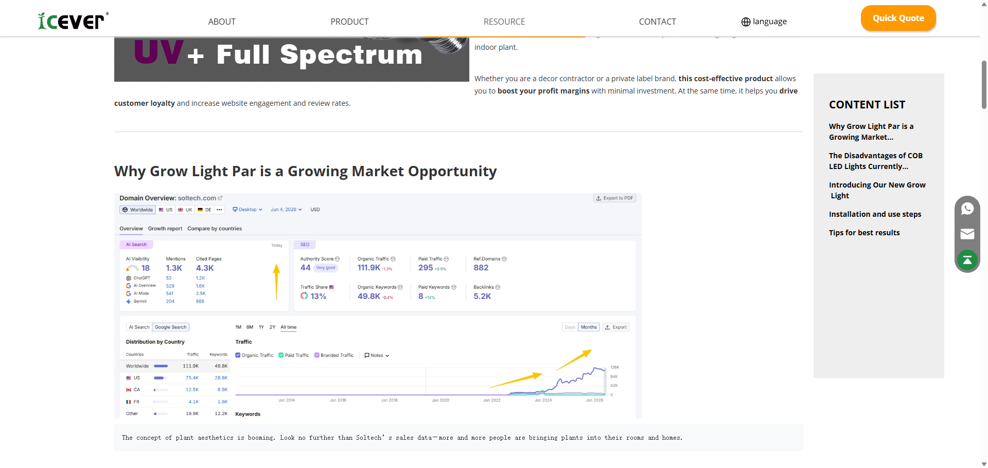Viewport: 988px width, 468px height.
Task: Click the green back-to-top icon
Action: tap(967, 260)
